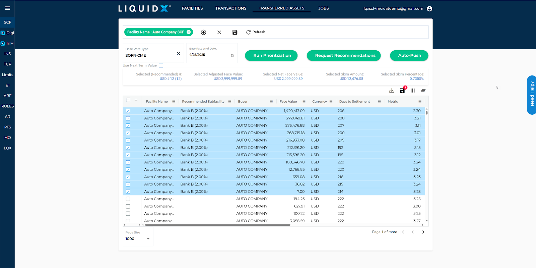The image size is (536, 268).
Task: Jump to first page of results
Action: tap(402, 232)
